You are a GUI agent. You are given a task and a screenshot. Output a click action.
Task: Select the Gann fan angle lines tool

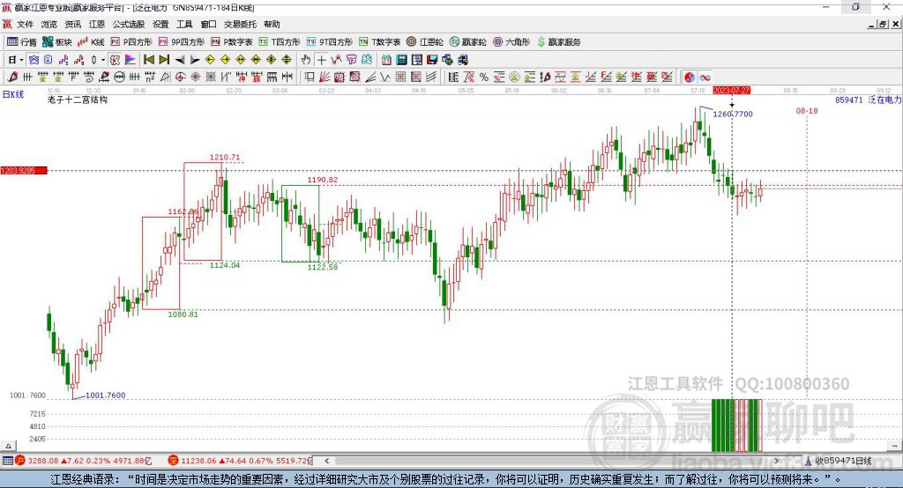pos(325,78)
